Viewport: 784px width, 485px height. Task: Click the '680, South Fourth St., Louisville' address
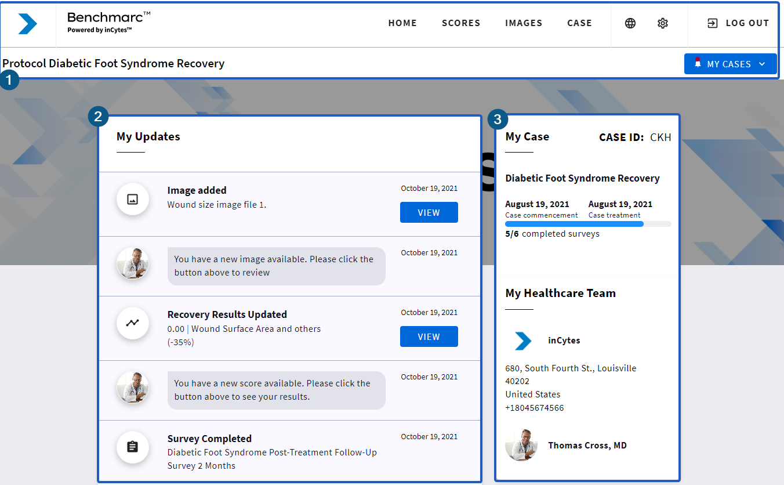point(571,368)
